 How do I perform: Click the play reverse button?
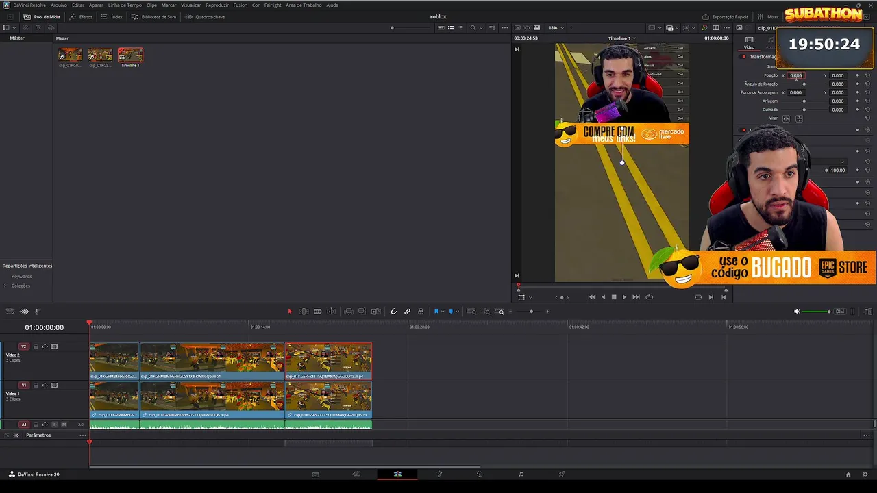[603, 297]
